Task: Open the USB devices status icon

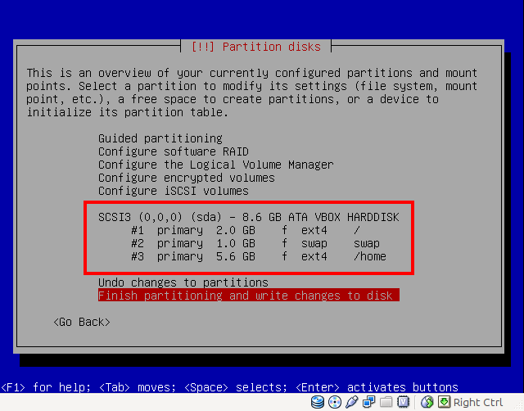Action: (351, 402)
